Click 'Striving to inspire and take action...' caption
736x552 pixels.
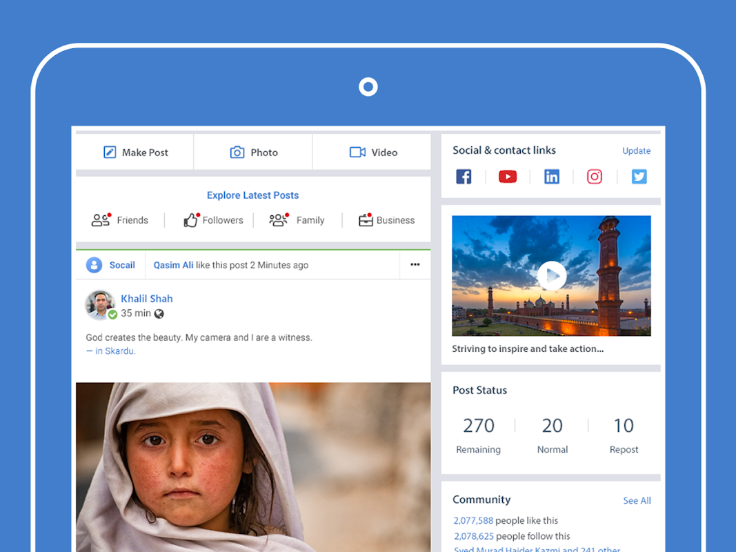coord(528,348)
